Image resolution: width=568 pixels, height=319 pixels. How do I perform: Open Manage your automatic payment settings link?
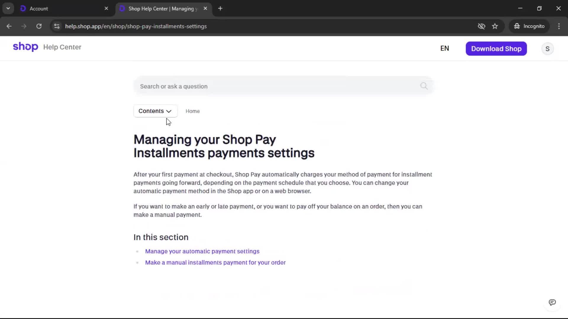tap(202, 251)
